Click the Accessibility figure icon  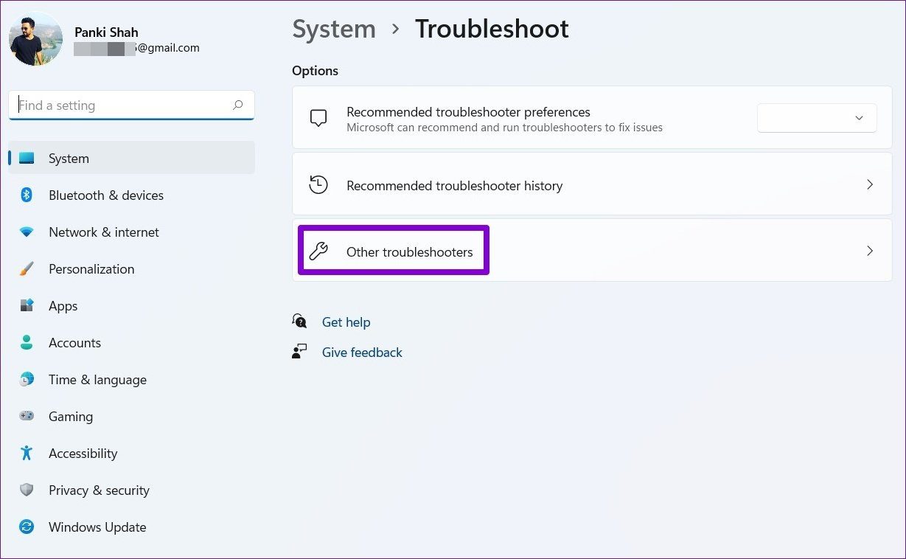point(27,454)
